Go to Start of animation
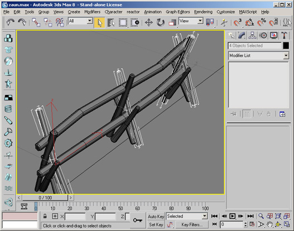The width and height of the screenshot is (294, 231). [214, 216]
